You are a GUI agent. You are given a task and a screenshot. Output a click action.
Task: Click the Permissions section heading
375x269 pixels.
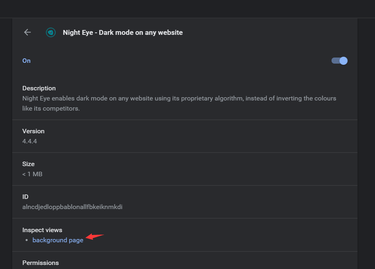coord(41,263)
